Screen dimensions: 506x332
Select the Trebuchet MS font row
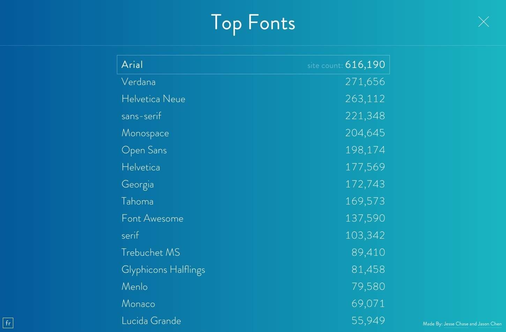click(x=253, y=252)
